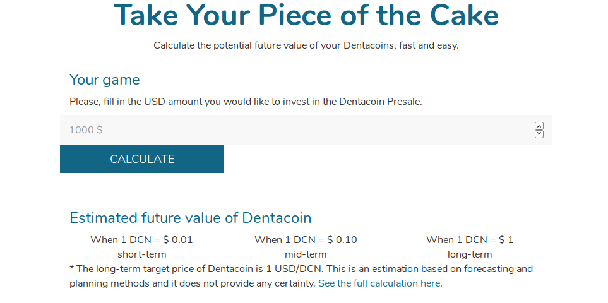Image resolution: width=608 pixels, height=303 pixels.
Task: Click the 'Please, fill in the USD amount' instruction
Action: [x=246, y=102]
